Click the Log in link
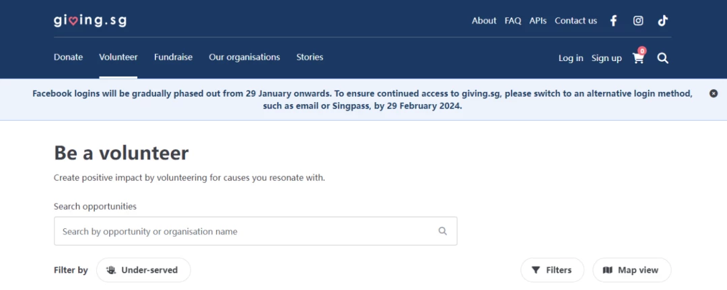This screenshot has width=727, height=290. (x=571, y=58)
